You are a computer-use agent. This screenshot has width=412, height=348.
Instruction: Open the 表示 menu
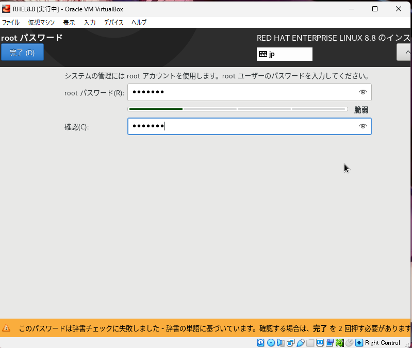click(69, 23)
